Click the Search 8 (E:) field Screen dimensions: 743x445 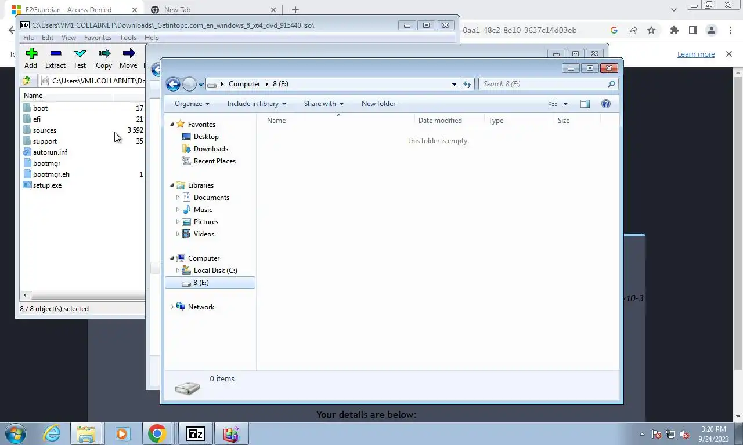[547, 84]
